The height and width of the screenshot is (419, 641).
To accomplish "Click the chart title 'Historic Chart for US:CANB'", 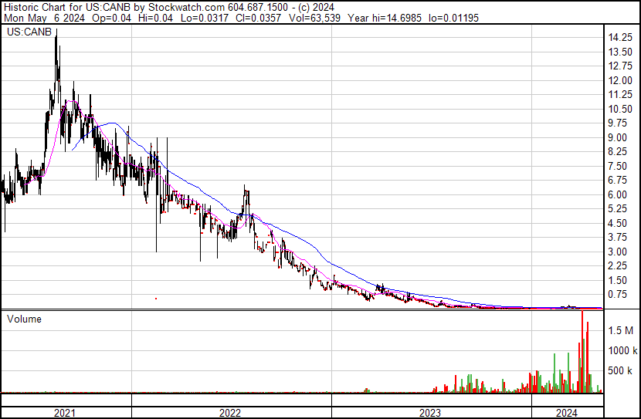I will pyautogui.click(x=67, y=8).
